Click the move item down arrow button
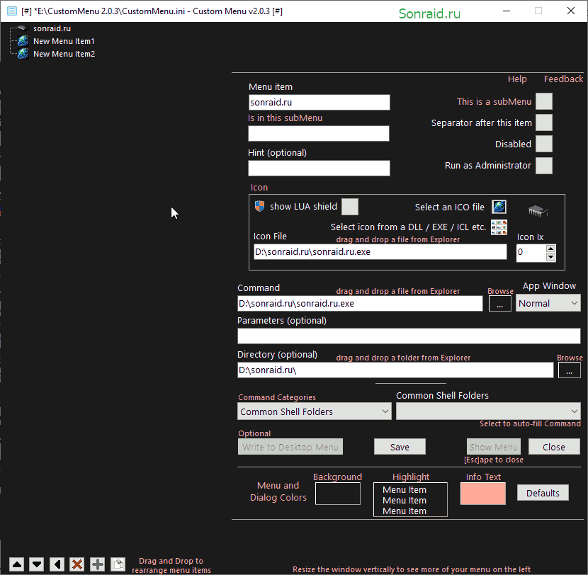This screenshot has width=588, height=575. 37,564
